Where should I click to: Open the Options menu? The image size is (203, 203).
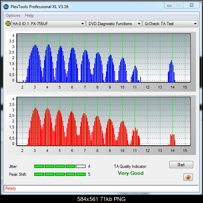click(x=13, y=15)
